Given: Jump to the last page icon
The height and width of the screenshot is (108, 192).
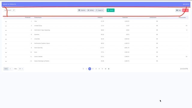Looking at the screenshot, I should [109, 69].
